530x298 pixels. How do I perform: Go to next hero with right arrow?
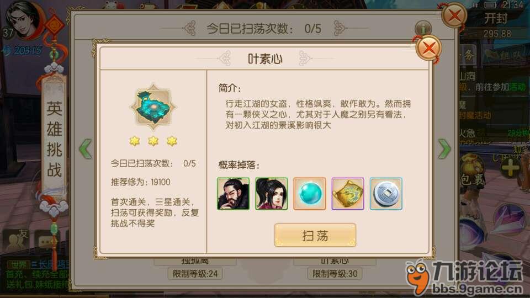444,148
